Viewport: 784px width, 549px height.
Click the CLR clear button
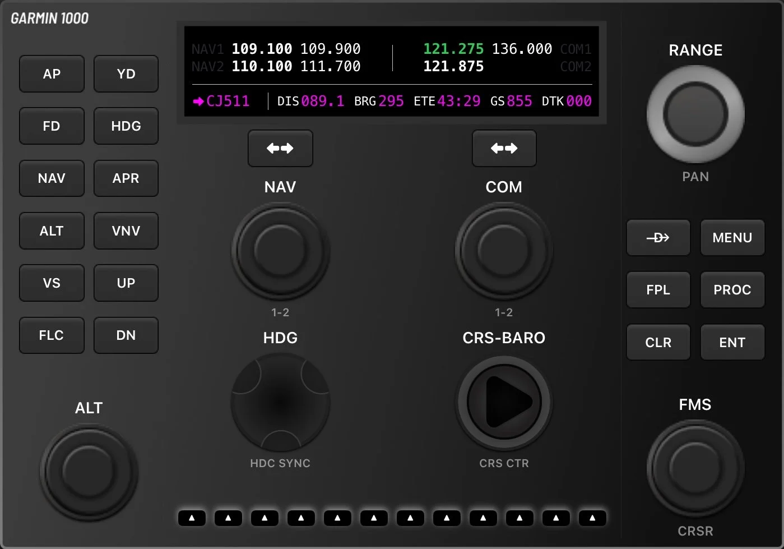[x=658, y=343]
